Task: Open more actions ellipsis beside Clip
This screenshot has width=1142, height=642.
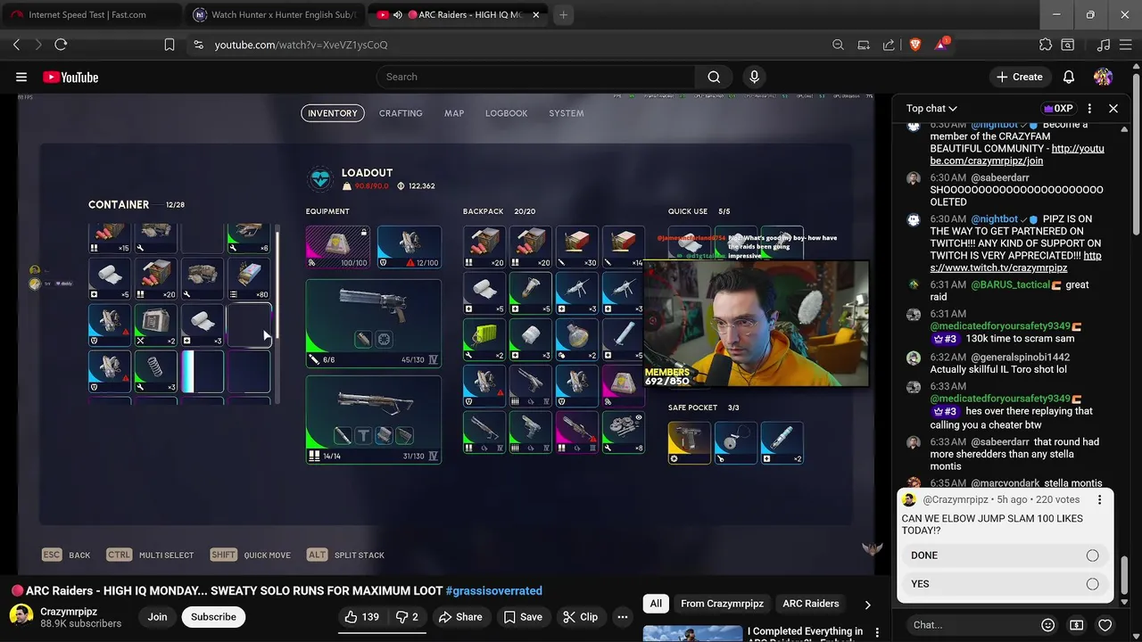Action: click(623, 617)
